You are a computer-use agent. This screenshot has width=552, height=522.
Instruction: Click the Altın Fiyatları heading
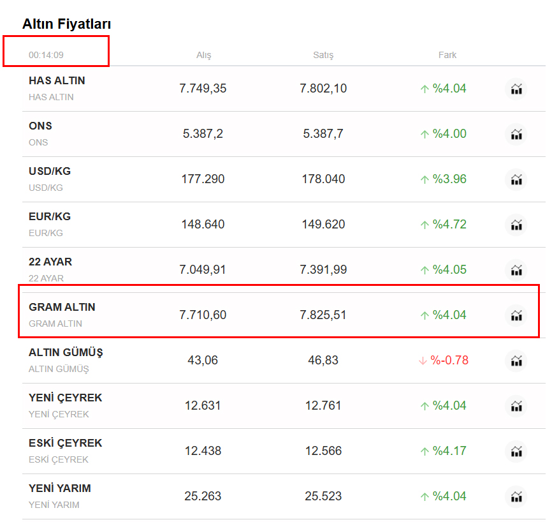tap(67, 24)
